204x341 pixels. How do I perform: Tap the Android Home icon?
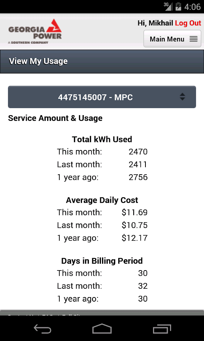(x=102, y=328)
